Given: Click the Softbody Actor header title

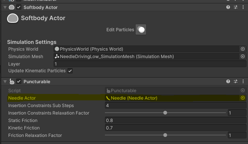Looking at the screenshot, I should pyautogui.click(x=40, y=7).
